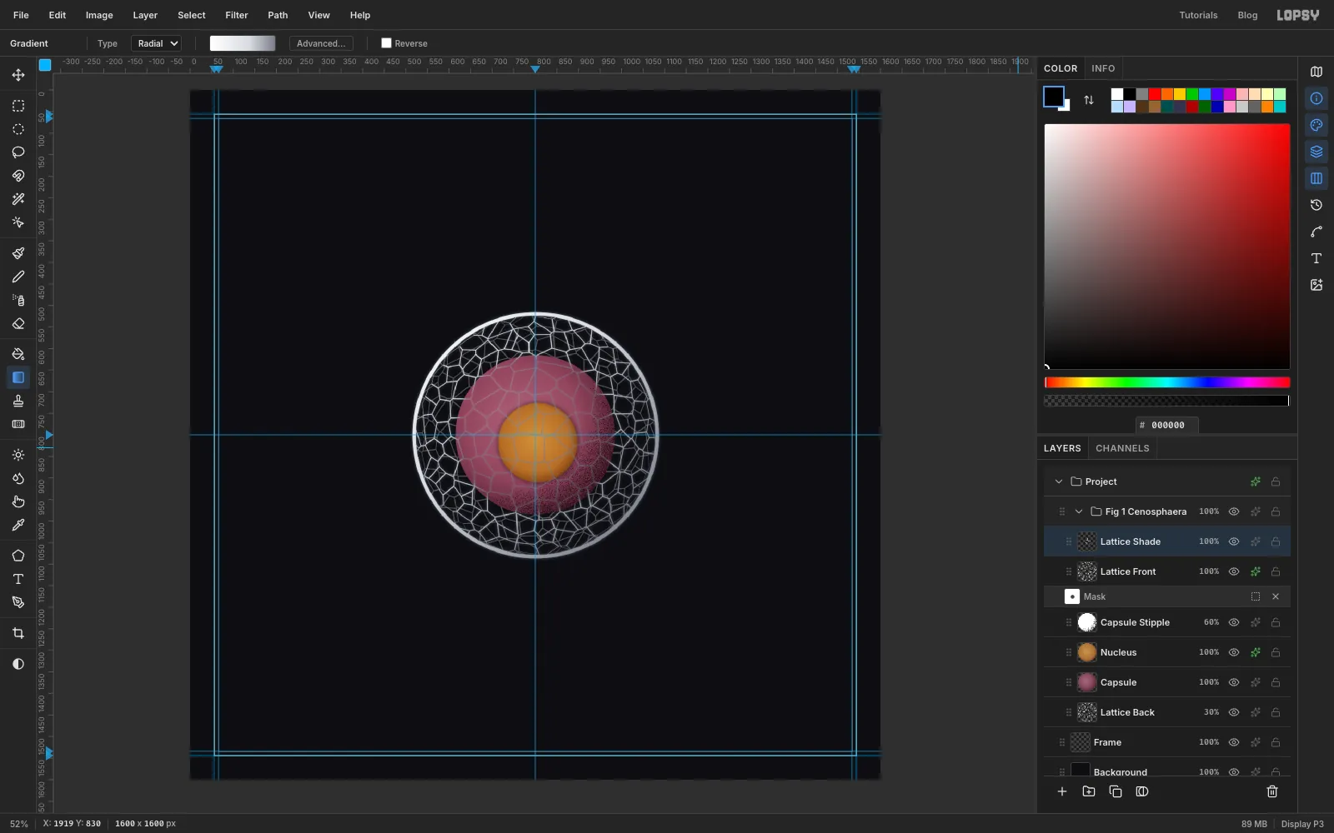Toggle visibility of Frame layer
Viewport: 1334px width, 833px height.
[x=1234, y=742]
